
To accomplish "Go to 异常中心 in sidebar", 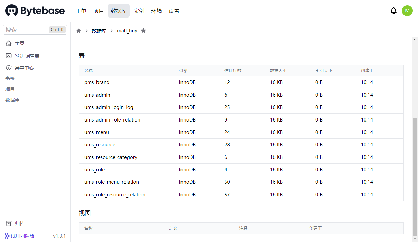I will coord(24,68).
